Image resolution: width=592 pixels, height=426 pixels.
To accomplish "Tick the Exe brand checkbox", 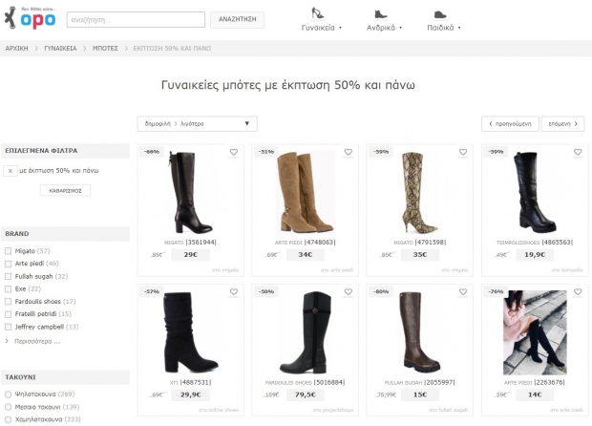I will click(8, 288).
